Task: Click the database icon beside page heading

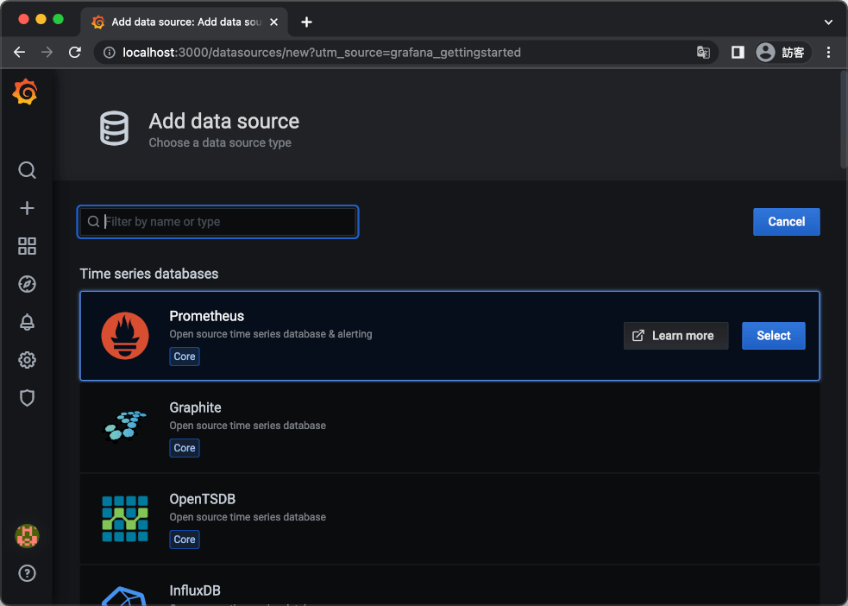Action: pyautogui.click(x=114, y=129)
